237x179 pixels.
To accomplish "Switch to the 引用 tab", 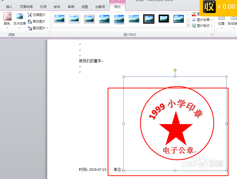I will point(43,7).
